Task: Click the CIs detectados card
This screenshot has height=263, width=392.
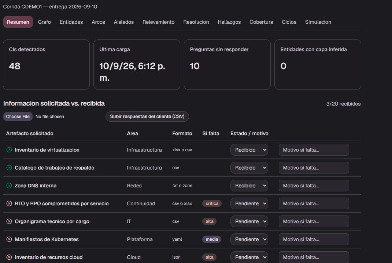Action: pos(46,65)
